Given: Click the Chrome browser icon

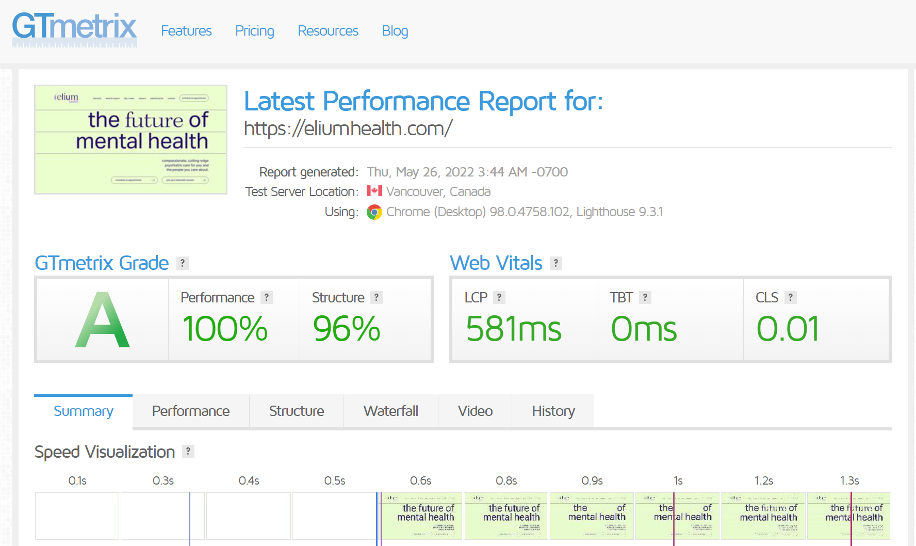Looking at the screenshot, I should click(x=374, y=212).
